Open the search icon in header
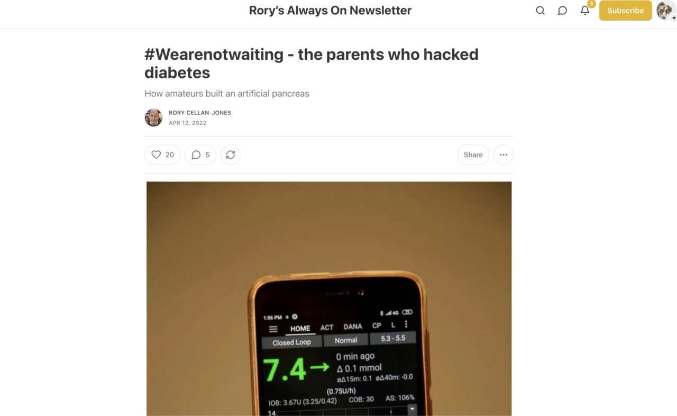Viewport: 677px width, 416px height. [540, 11]
